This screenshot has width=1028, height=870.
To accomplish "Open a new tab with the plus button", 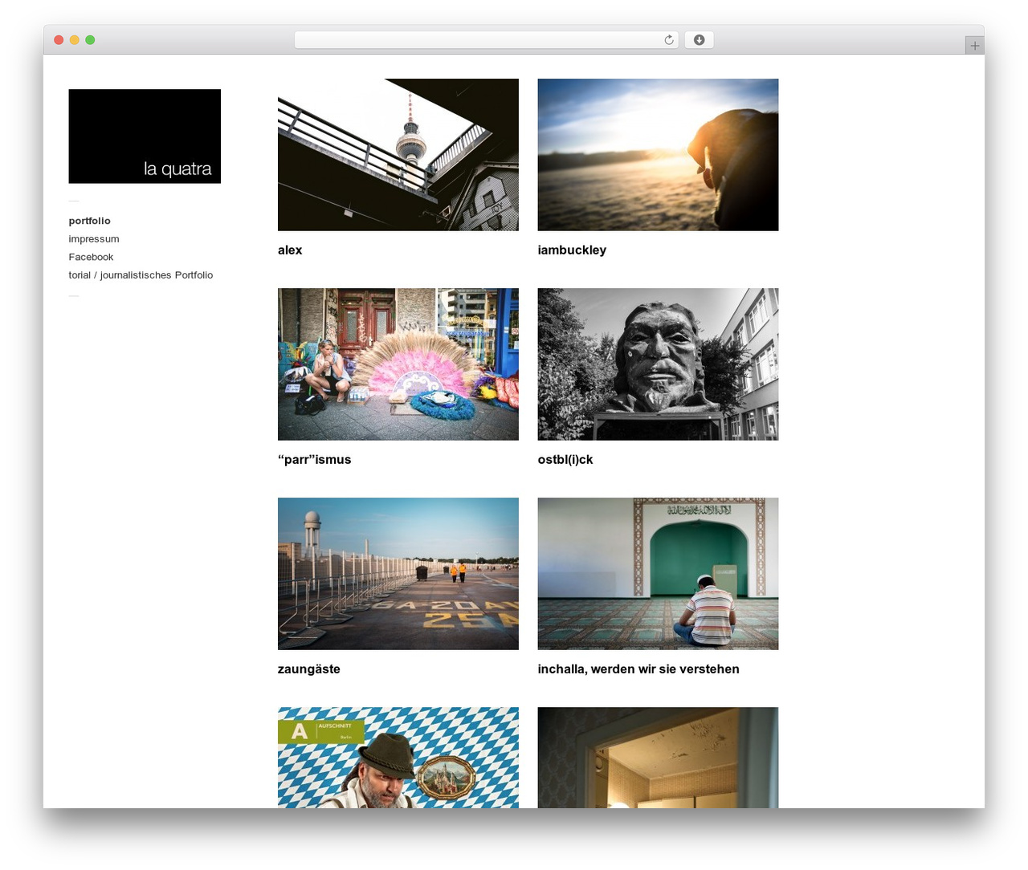I will coord(974,46).
